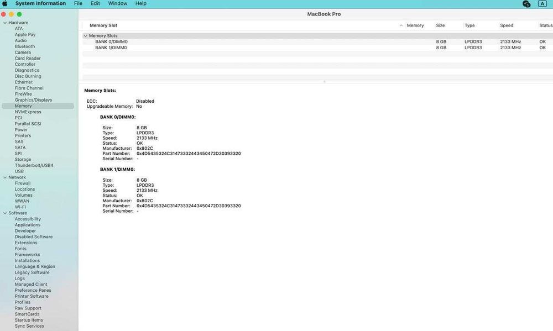Collapse the Software sidebar section

[5, 213]
